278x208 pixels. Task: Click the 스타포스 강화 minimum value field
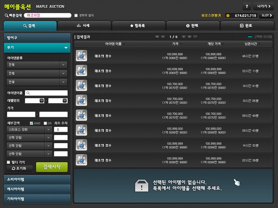61,129
